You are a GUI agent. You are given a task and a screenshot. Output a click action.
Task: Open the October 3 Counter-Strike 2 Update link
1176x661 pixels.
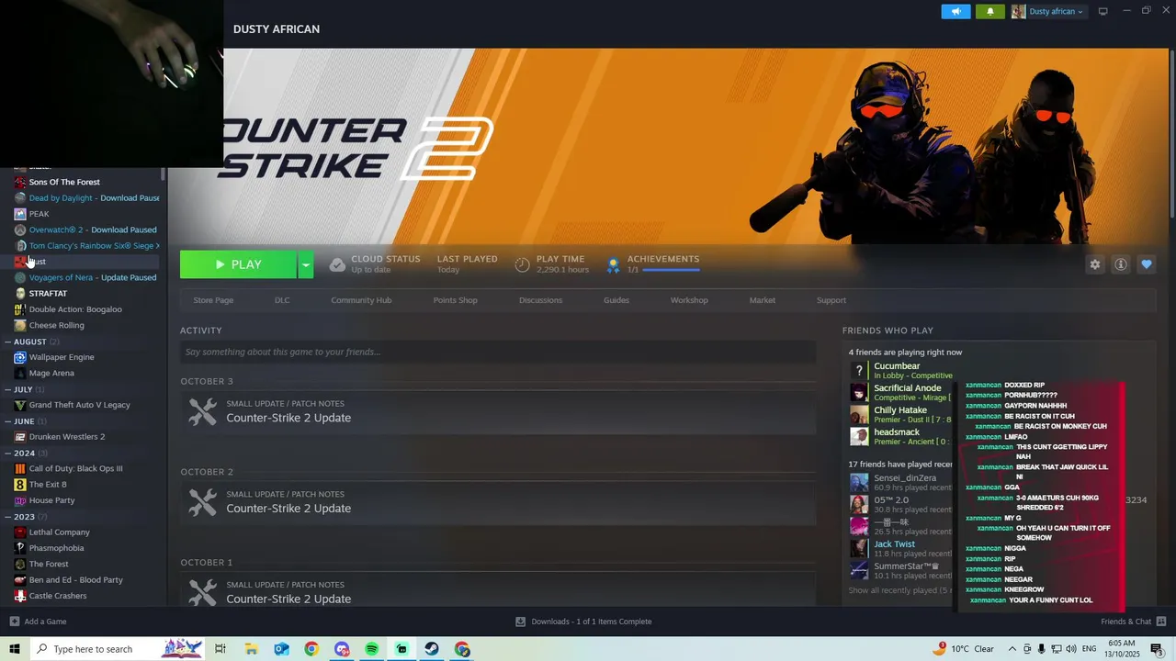(x=288, y=418)
